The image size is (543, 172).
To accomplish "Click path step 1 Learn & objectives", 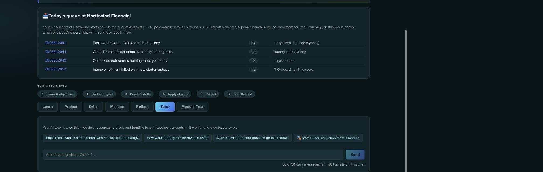I will pos(57,94).
